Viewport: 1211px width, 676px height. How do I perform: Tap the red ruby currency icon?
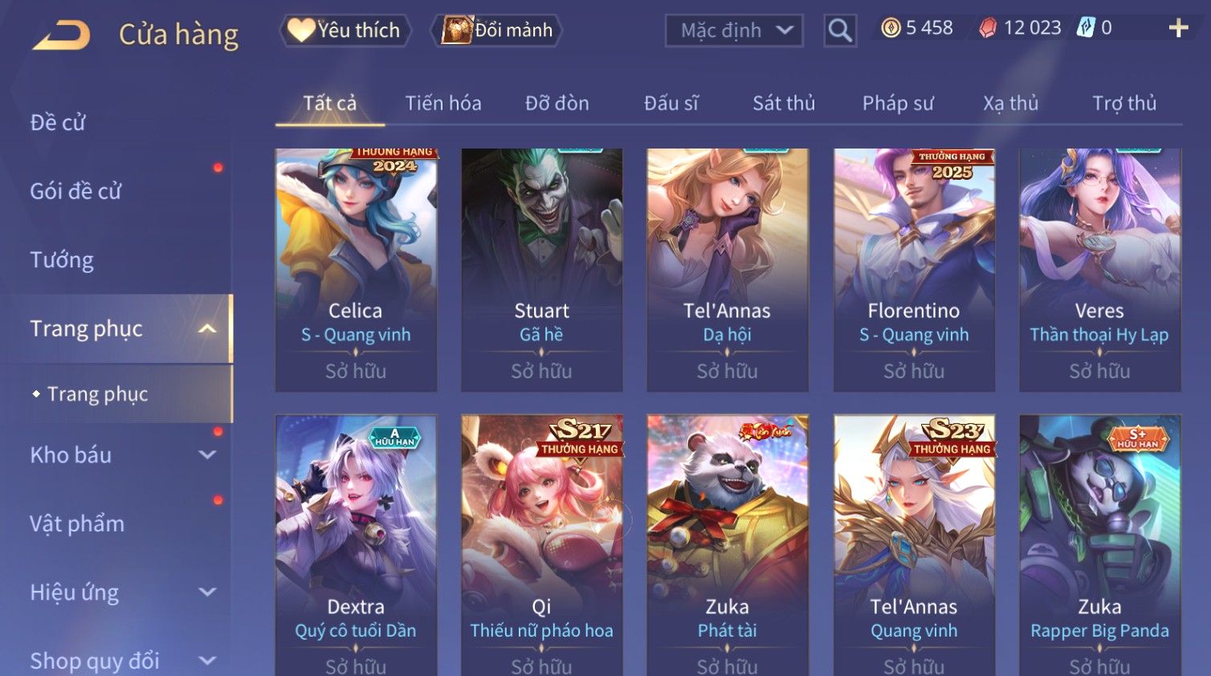988,28
